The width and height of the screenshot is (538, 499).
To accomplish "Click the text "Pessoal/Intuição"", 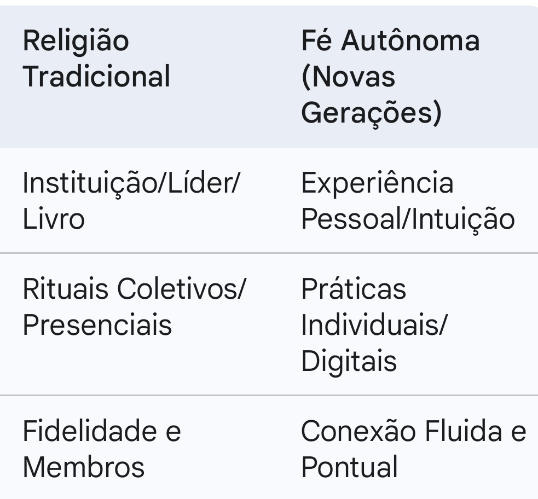I will [x=408, y=219].
